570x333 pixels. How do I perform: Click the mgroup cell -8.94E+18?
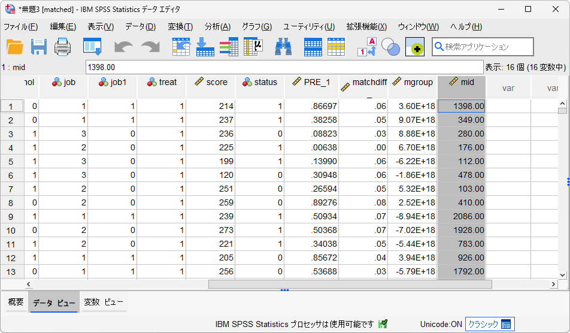click(413, 217)
